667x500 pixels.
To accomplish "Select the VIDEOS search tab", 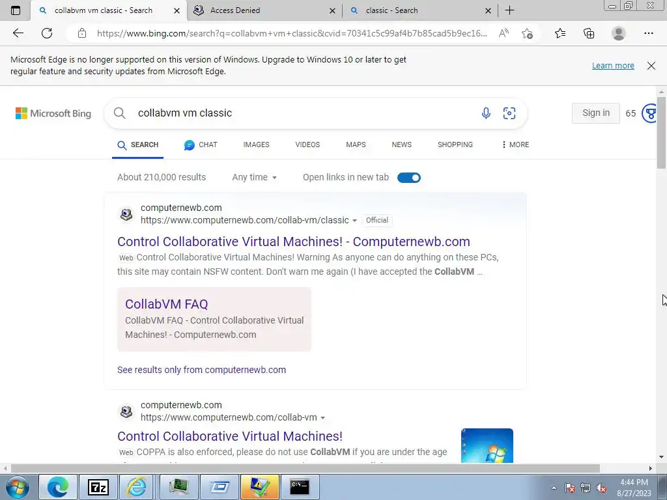I will (307, 145).
